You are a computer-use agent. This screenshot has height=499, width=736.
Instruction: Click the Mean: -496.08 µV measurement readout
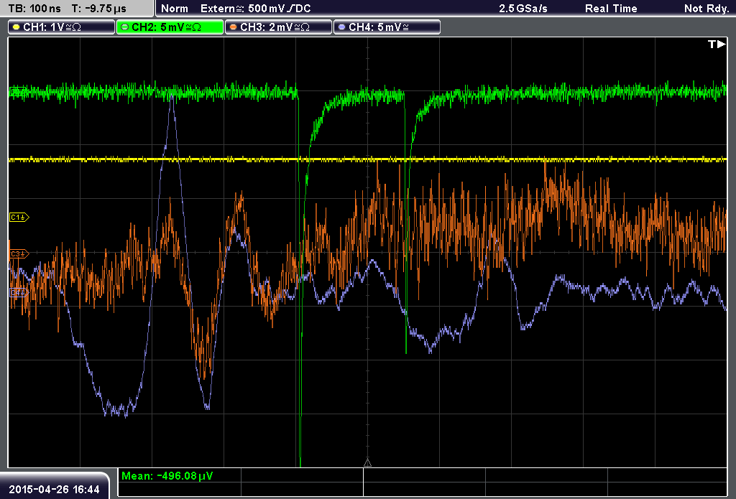(x=167, y=475)
